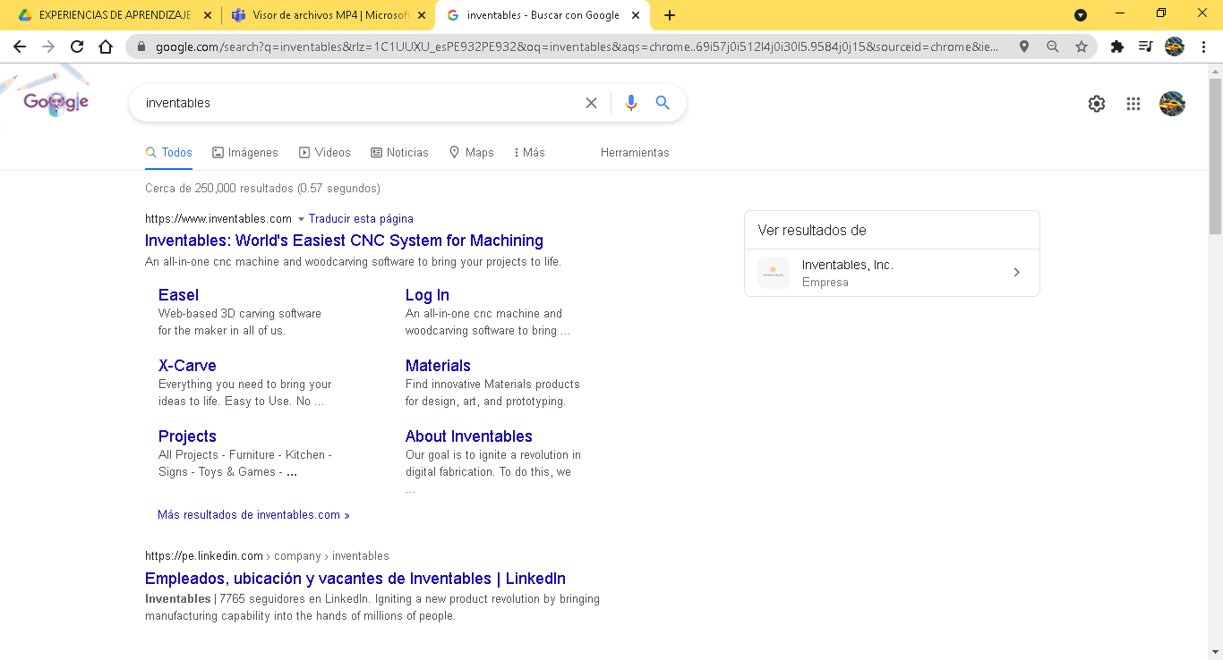
Task: Open the X-Carve sitelink
Action: (187, 366)
